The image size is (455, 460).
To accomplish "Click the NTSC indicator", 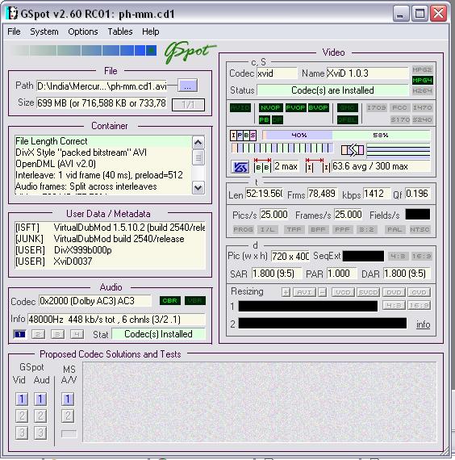I will point(420,229).
